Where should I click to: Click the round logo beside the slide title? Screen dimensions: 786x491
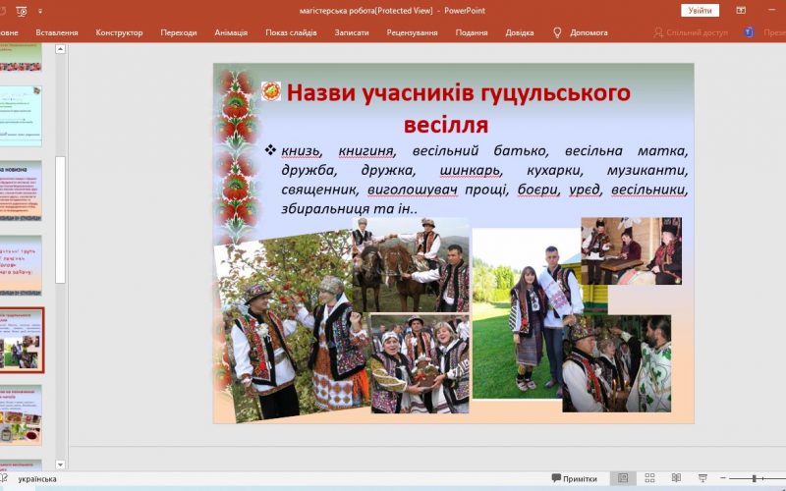(x=271, y=91)
